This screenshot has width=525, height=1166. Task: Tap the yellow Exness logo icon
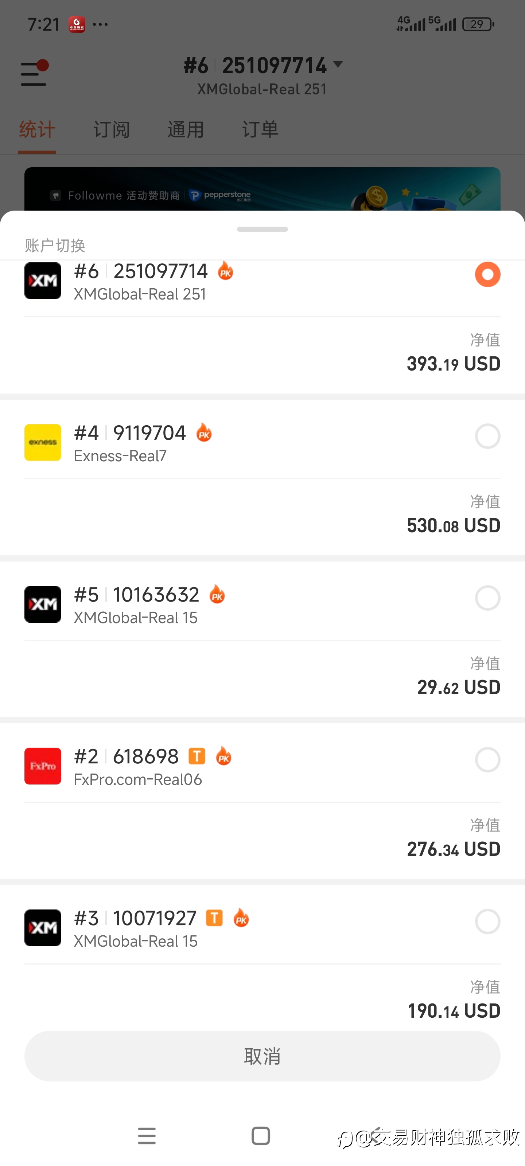[x=43, y=442]
